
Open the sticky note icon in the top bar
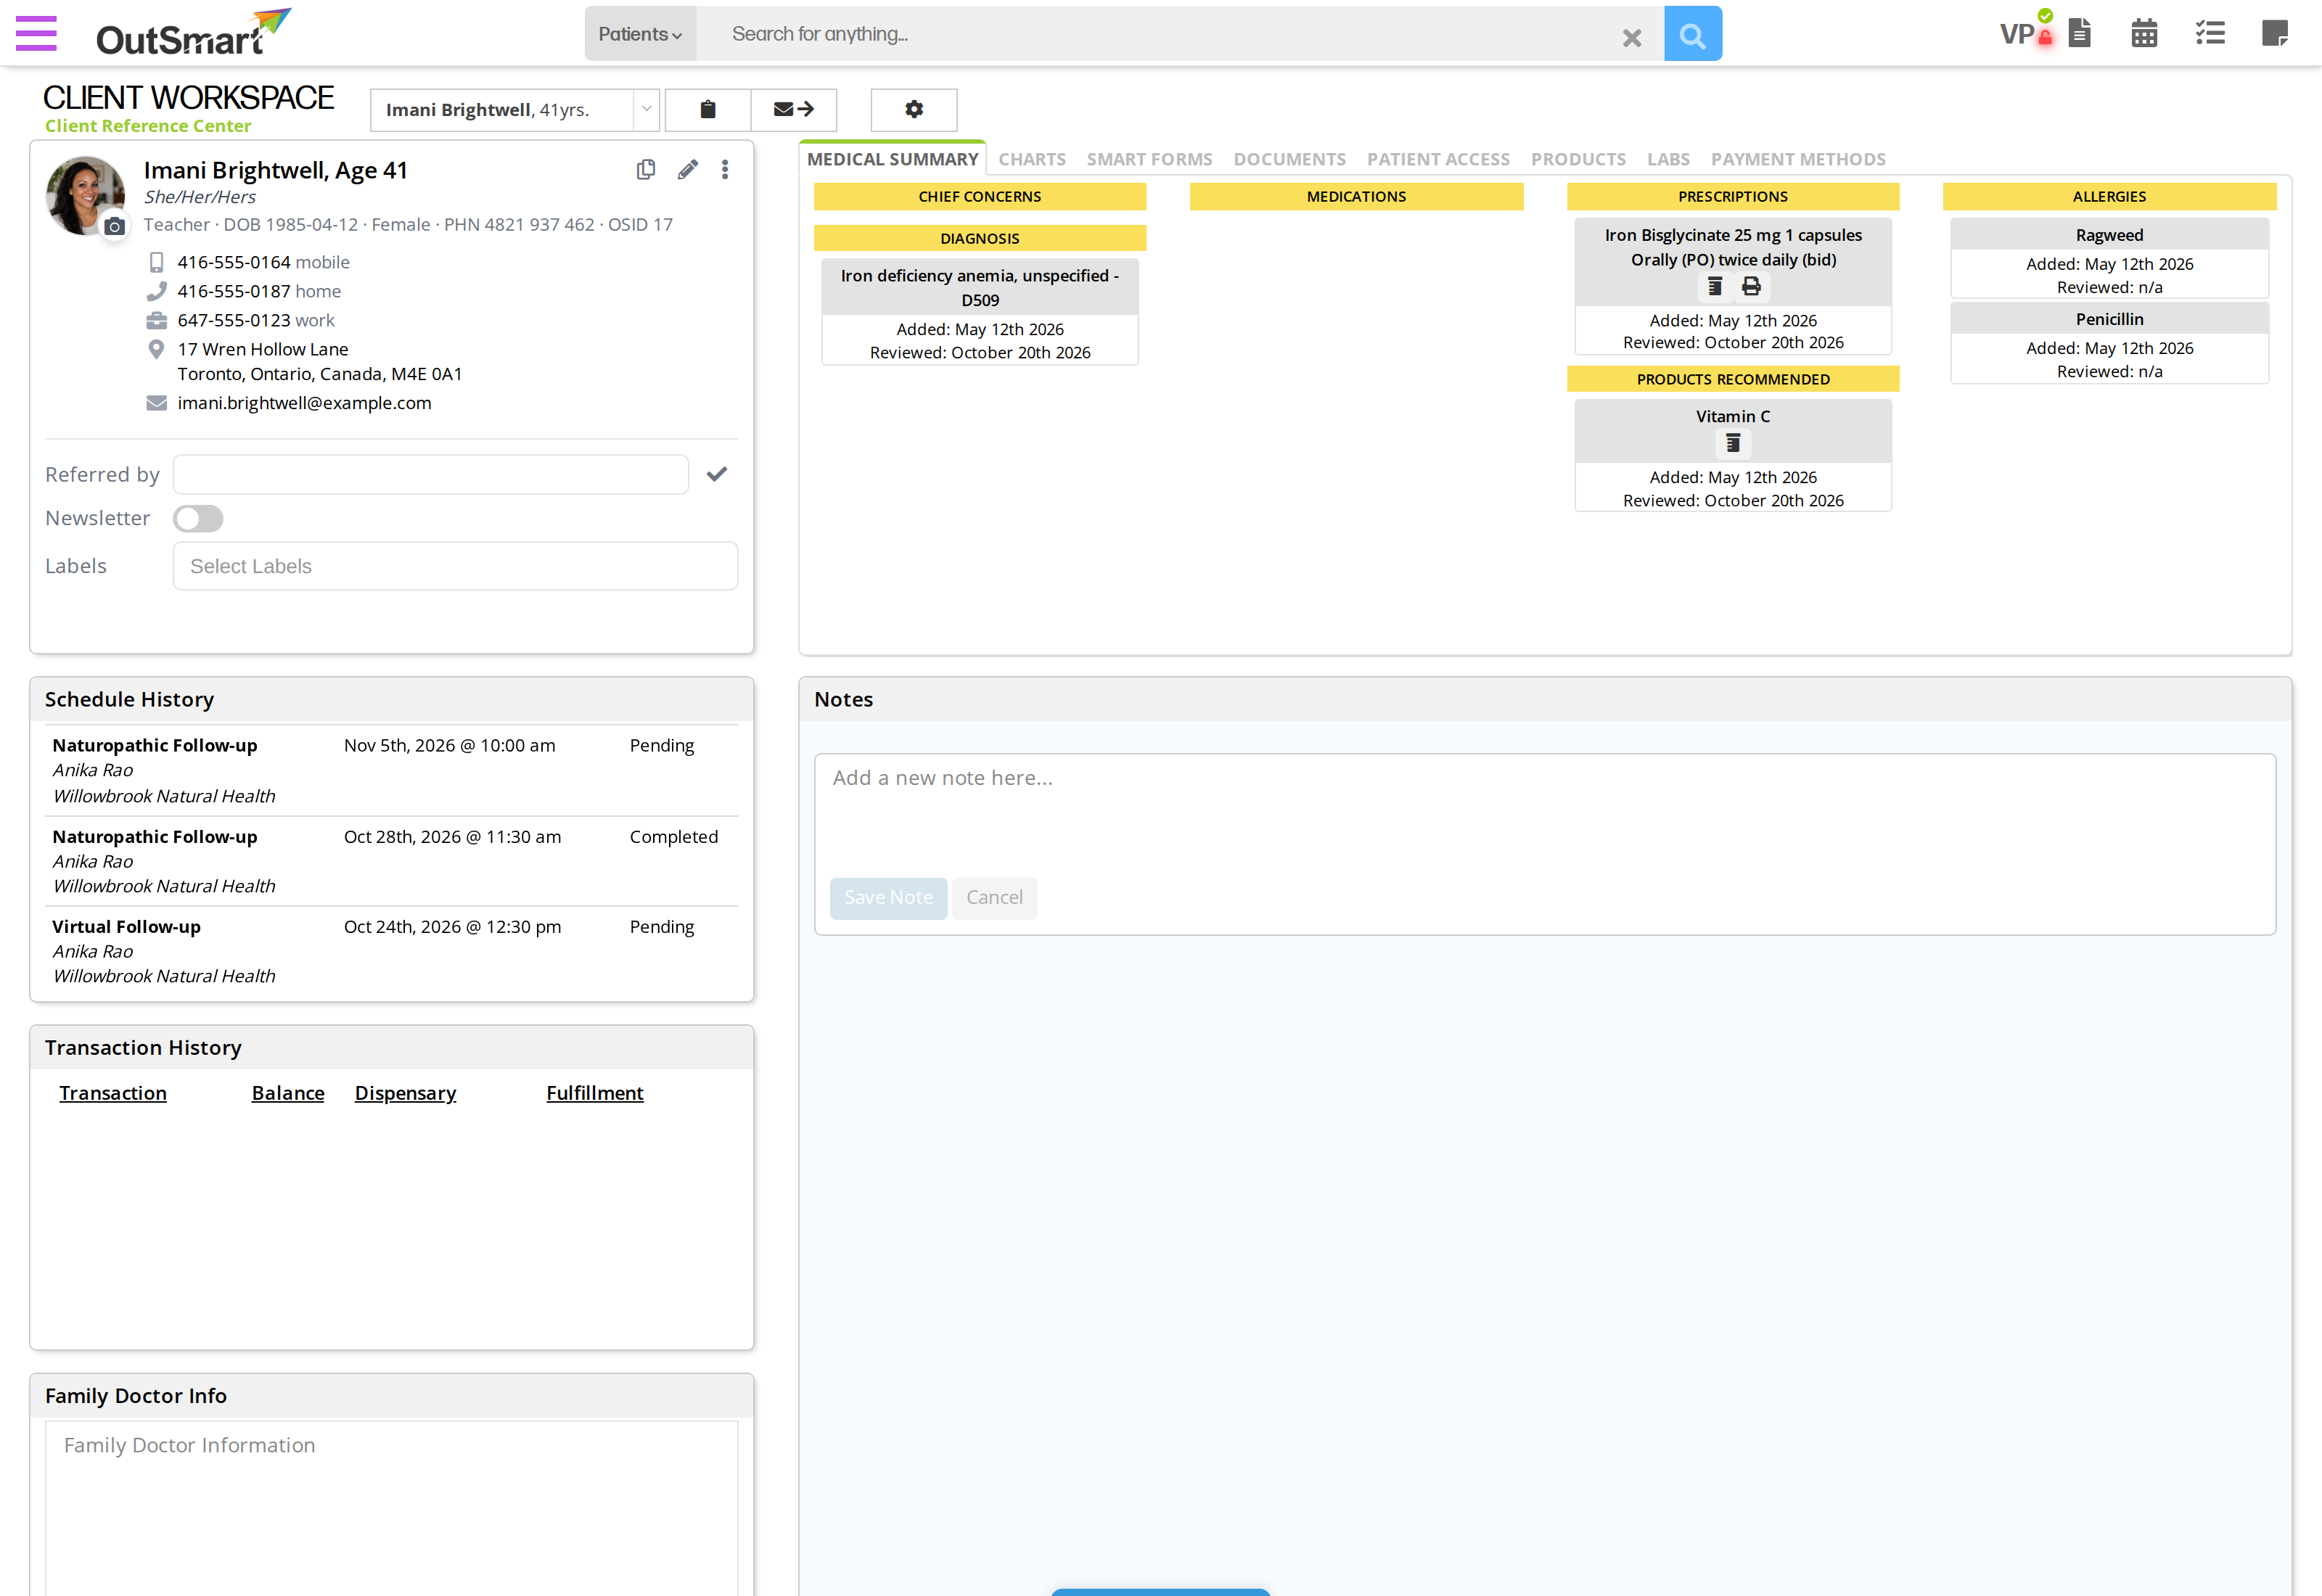tap(2275, 34)
